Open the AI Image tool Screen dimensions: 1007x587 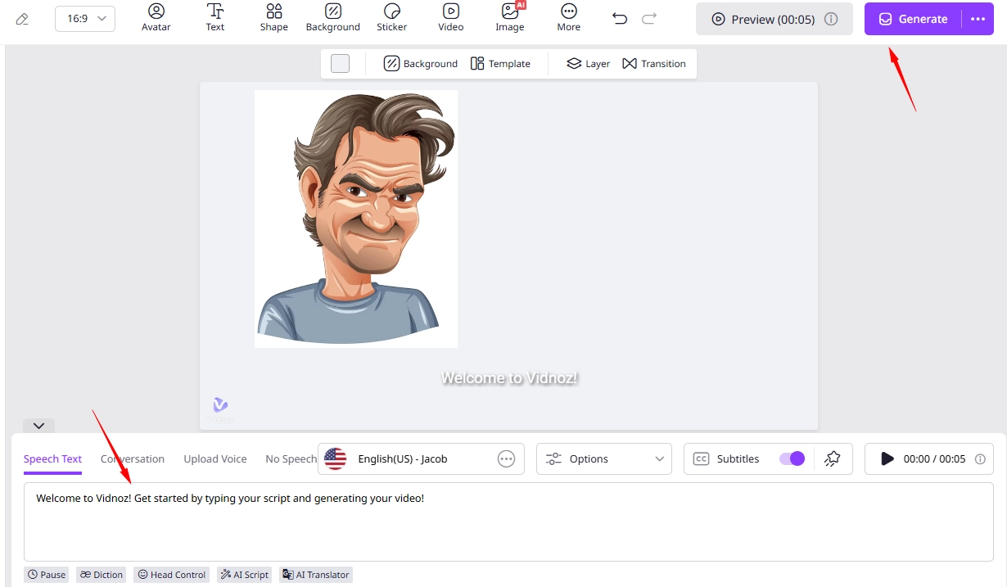coord(509,18)
